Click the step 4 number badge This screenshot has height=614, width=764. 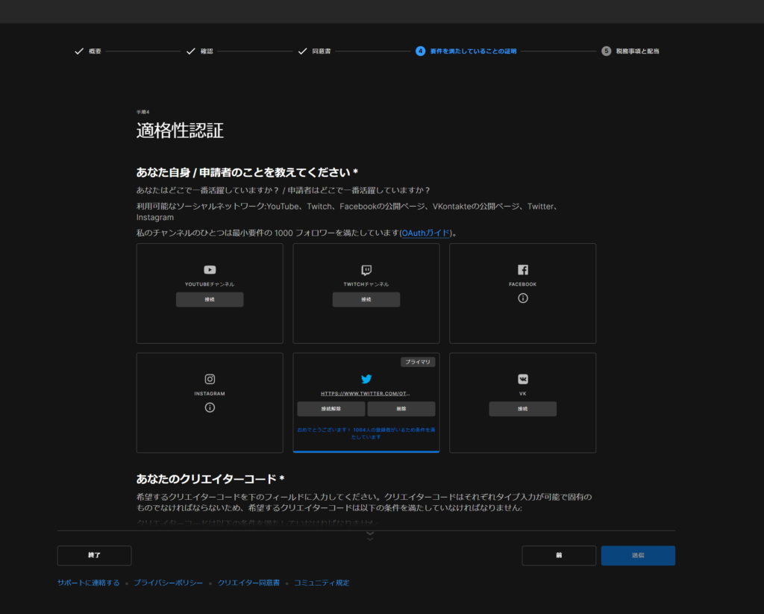tap(420, 51)
